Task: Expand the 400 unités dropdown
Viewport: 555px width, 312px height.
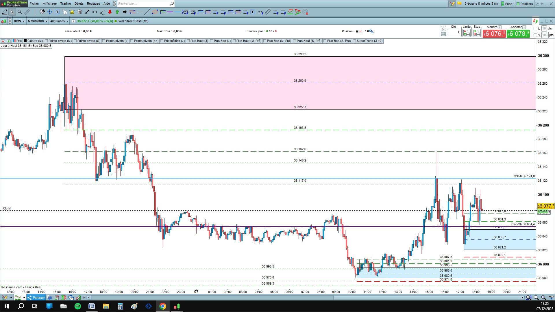Action: (59, 21)
